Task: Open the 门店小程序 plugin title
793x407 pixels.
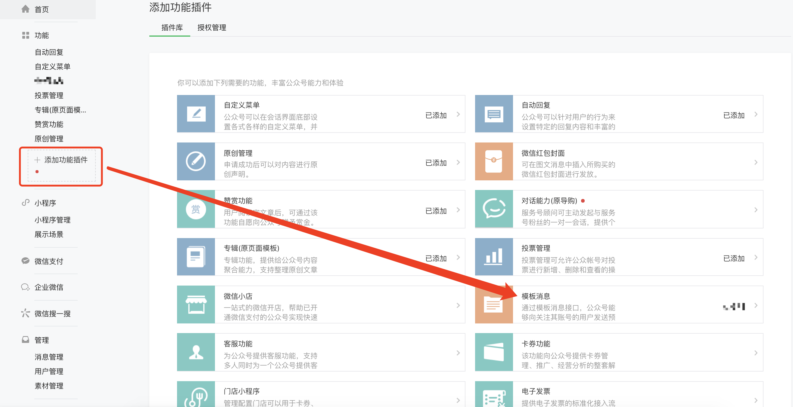Action: point(242,391)
